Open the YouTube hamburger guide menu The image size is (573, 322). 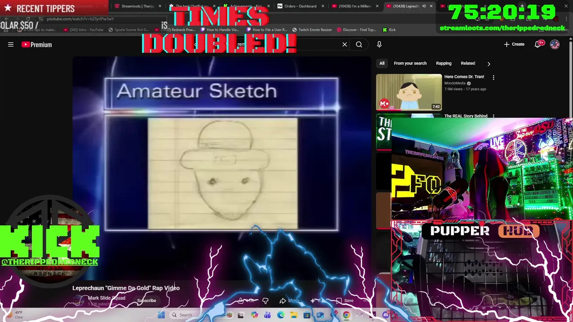coord(11,44)
